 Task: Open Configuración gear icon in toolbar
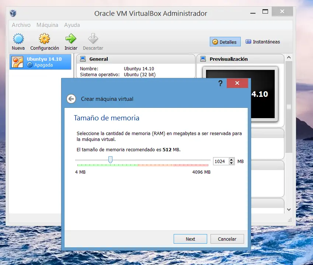pyautogui.click(x=44, y=39)
